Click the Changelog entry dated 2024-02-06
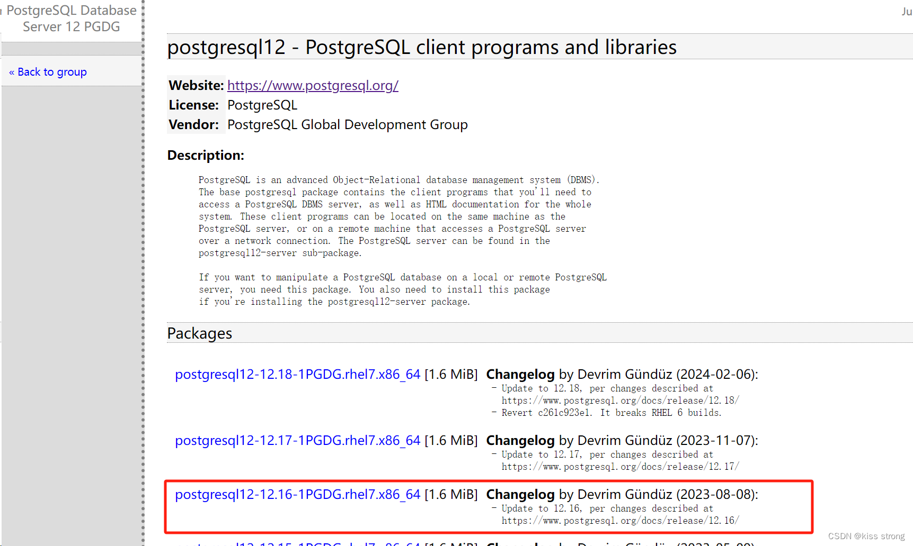The height and width of the screenshot is (546, 913). [622, 374]
